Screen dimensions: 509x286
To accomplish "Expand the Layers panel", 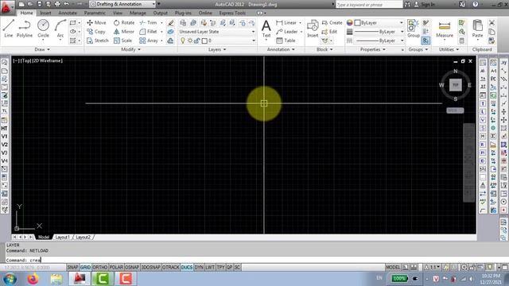I will pos(217,49).
